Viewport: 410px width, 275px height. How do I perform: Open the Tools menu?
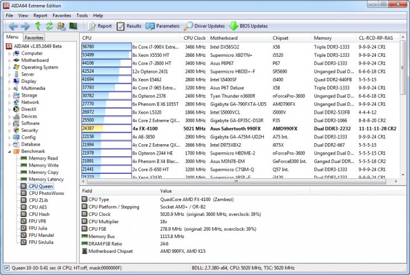click(82, 15)
